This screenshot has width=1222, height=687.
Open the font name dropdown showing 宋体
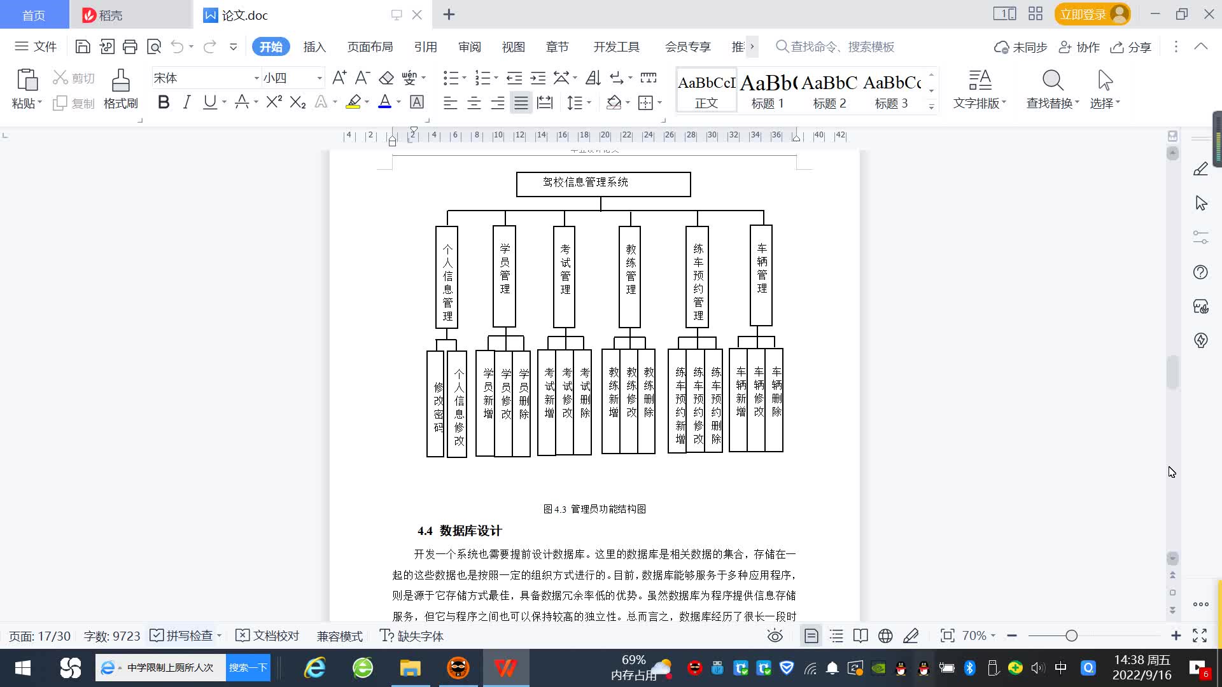(256, 78)
